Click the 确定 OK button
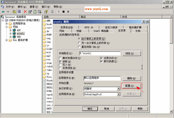 (x=90, y=109)
